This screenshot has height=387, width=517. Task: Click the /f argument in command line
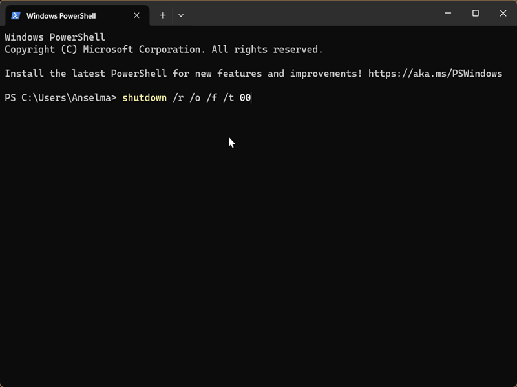tap(211, 98)
